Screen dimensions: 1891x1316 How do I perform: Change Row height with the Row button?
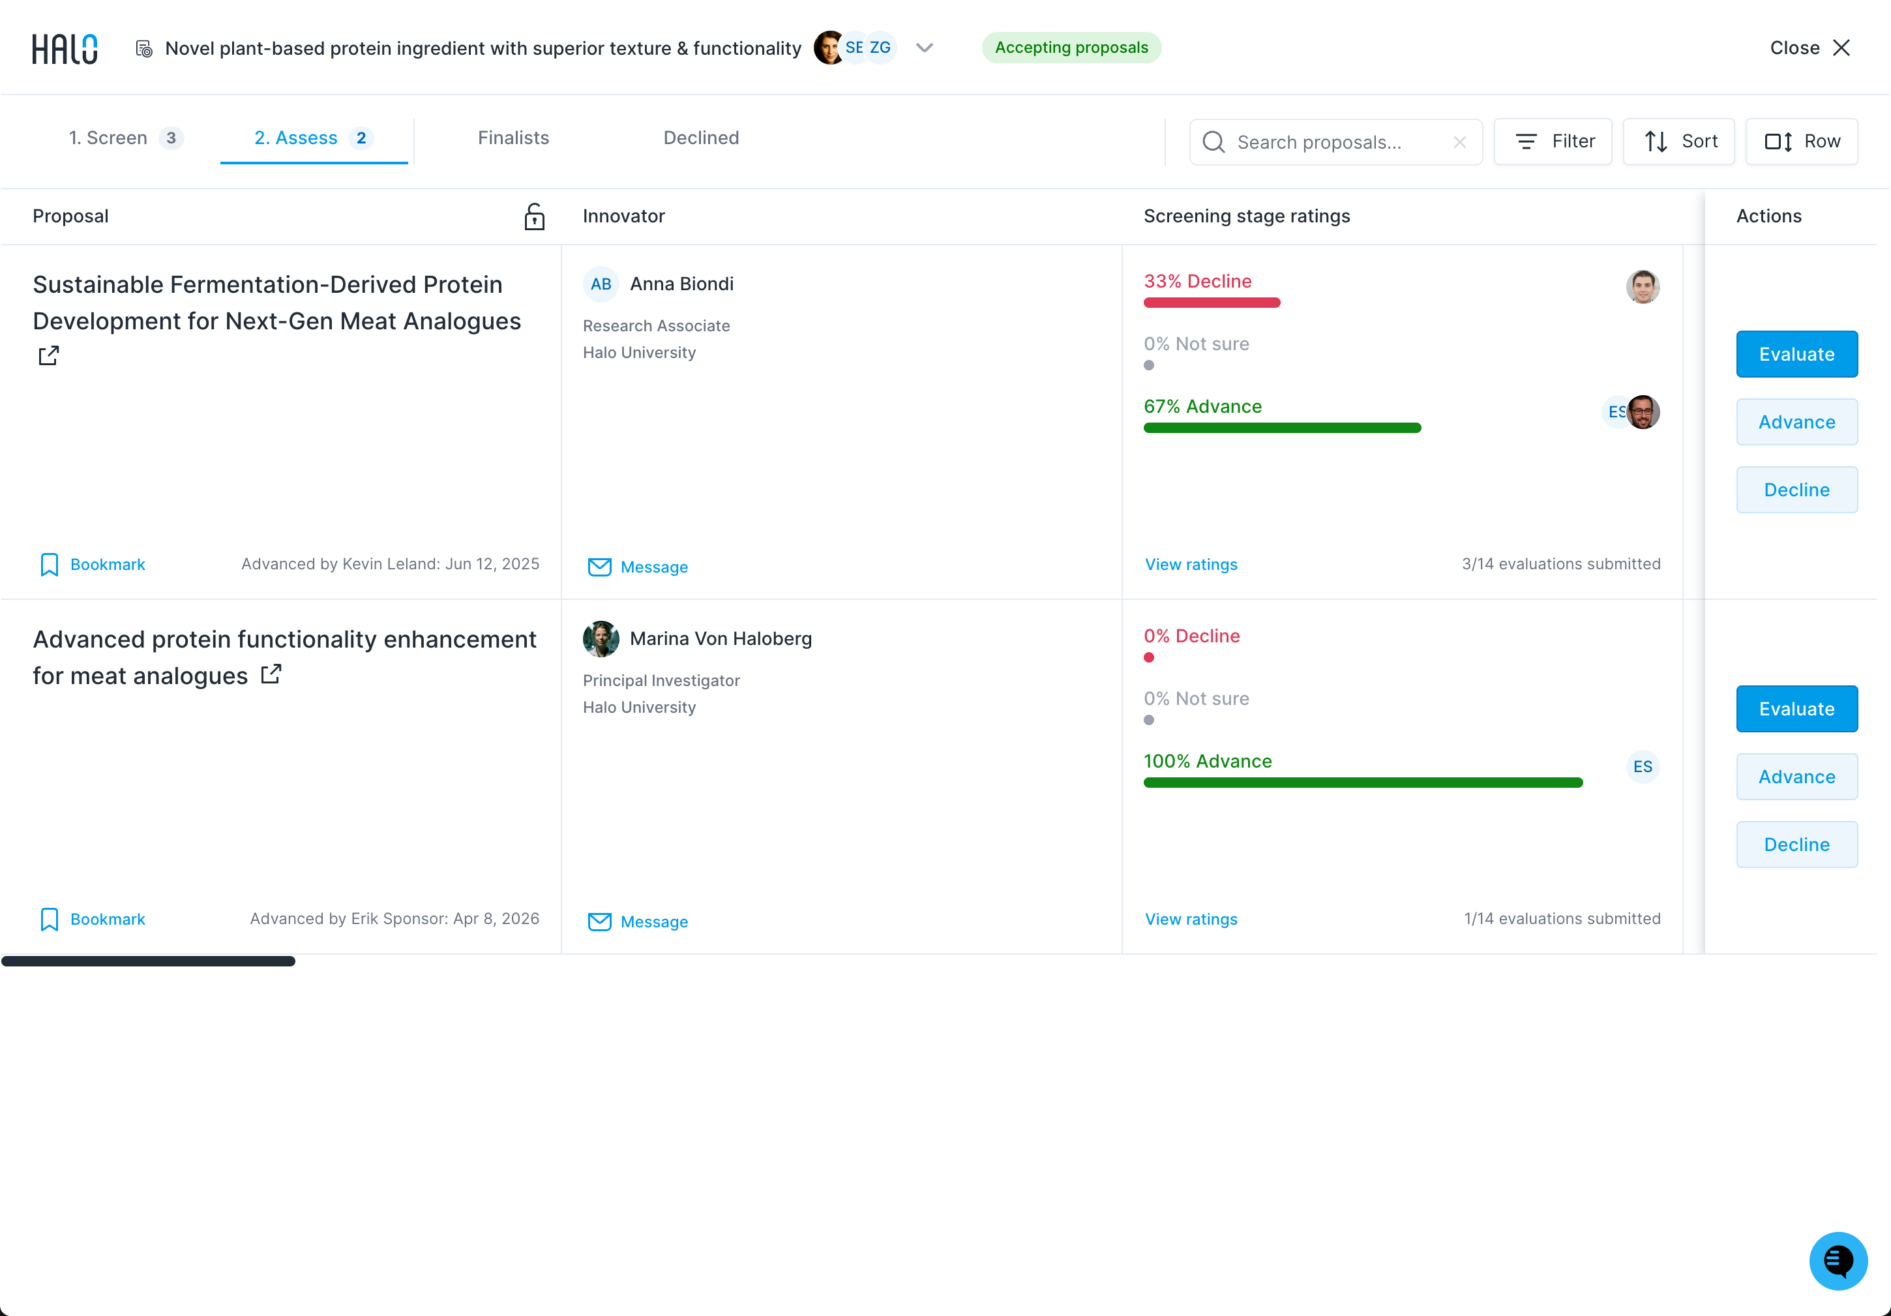[1801, 142]
